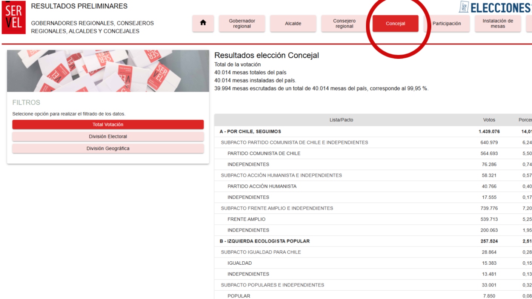
Task: Open the Consejero regional tab
Action: pos(344,23)
